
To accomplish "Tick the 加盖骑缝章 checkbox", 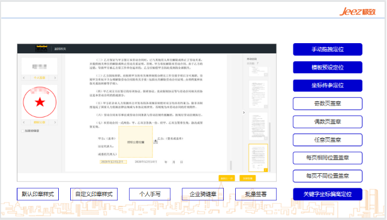I will point(23,131).
